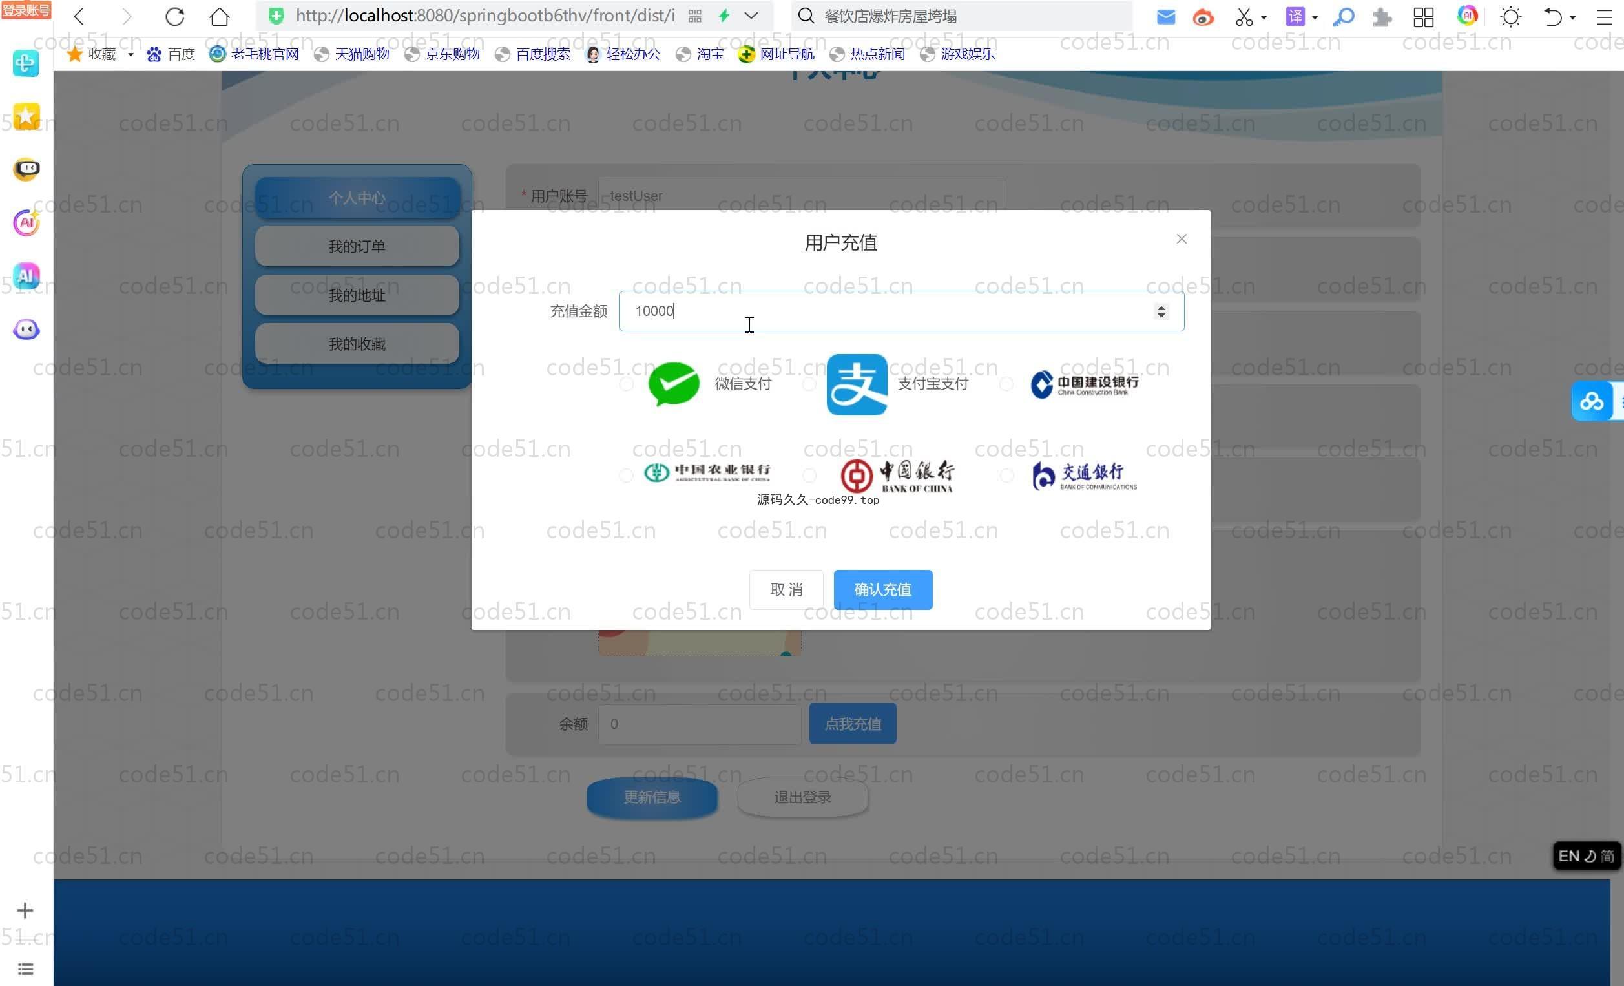Open the 网址导航 bookmark
1624x986 pixels.
(776, 54)
